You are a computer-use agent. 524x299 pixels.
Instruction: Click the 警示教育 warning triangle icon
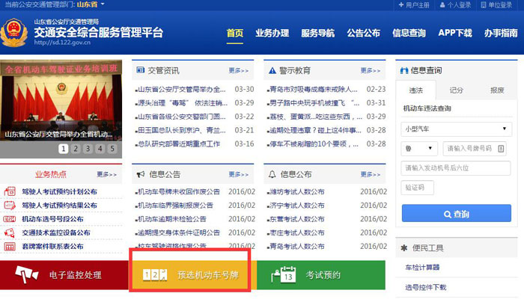pyautogui.click(x=272, y=70)
